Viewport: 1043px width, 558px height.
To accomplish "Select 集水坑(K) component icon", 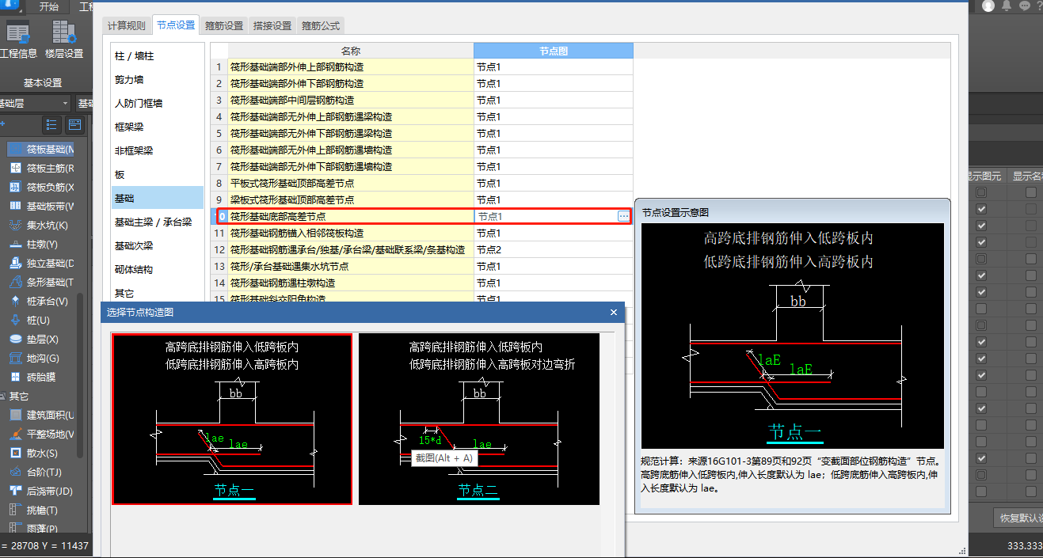I will [x=15, y=225].
